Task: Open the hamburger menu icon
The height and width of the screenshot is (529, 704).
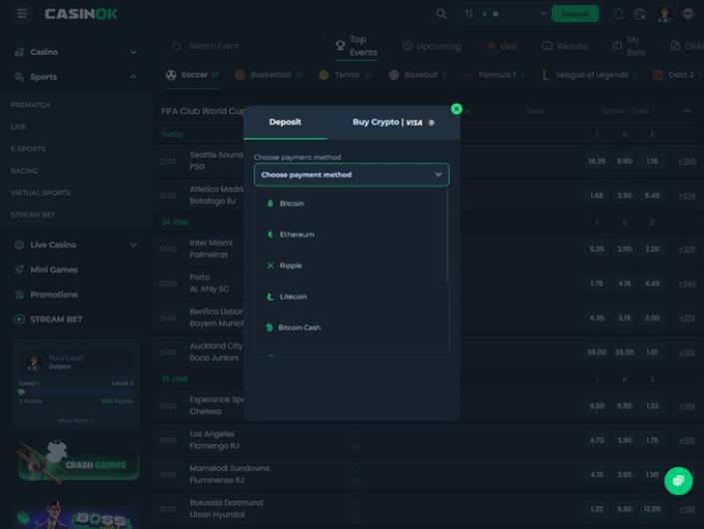Action: tap(22, 14)
